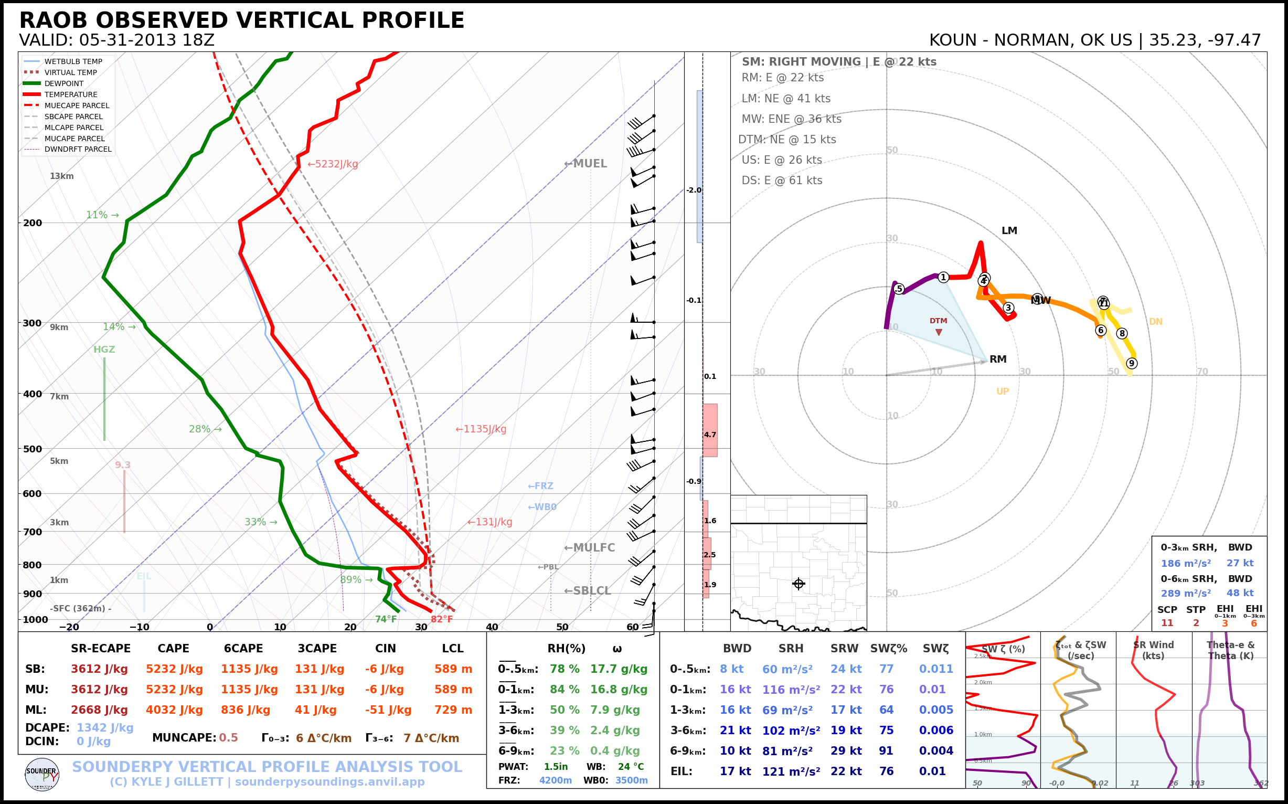
Task: Click the 74°F surface dewpoint label
Action: coord(386,619)
